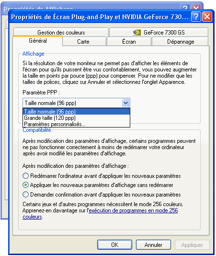
Task: Click the OK button
Action: (x=114, y=245)
